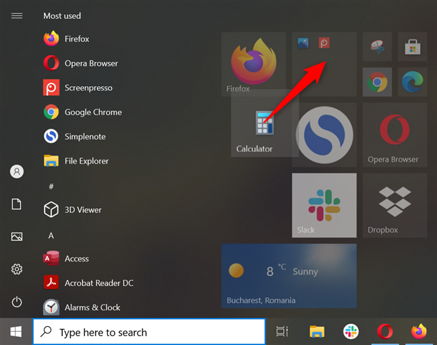437x345 pixels.
Task: Launch Simplenote from the app list
Action: (x=75, y=136)
